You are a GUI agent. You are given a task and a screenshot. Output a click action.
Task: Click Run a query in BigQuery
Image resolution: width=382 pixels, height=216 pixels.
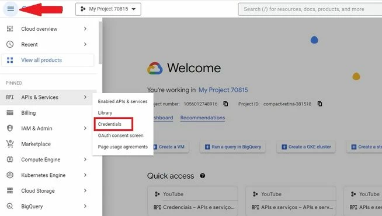pos(233,147)
